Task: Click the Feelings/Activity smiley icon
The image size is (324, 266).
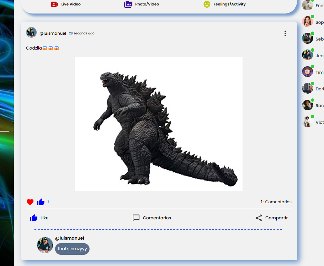Action: 207,4
